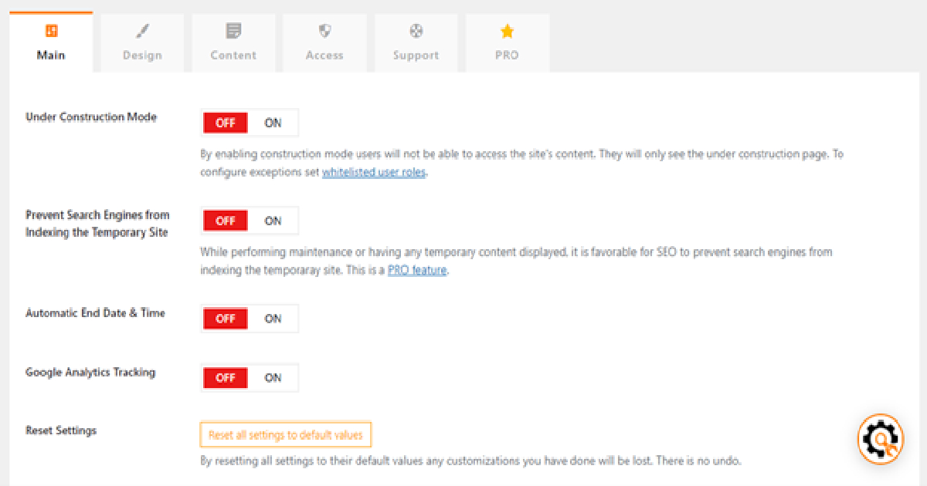Switch Automatic End Date & Time on
Image resolution: width=927 pixels, height=486 pixels.
tap(273, 319)
